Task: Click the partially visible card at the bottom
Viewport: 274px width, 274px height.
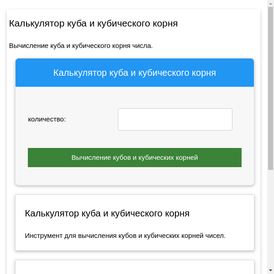Action: [x=135, y=267]
